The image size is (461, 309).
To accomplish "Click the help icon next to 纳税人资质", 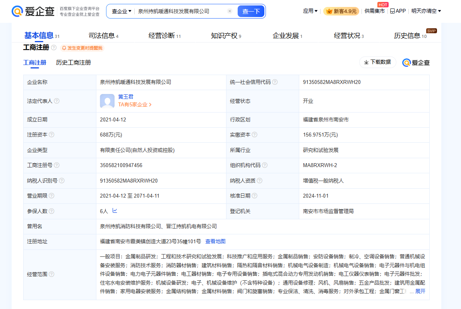I will [x=259, y=181].
